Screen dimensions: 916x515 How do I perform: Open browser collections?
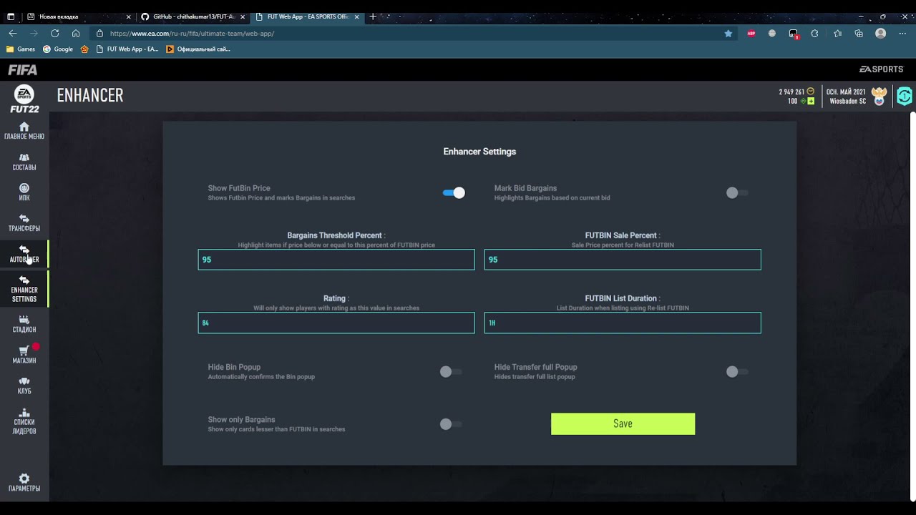859,34
